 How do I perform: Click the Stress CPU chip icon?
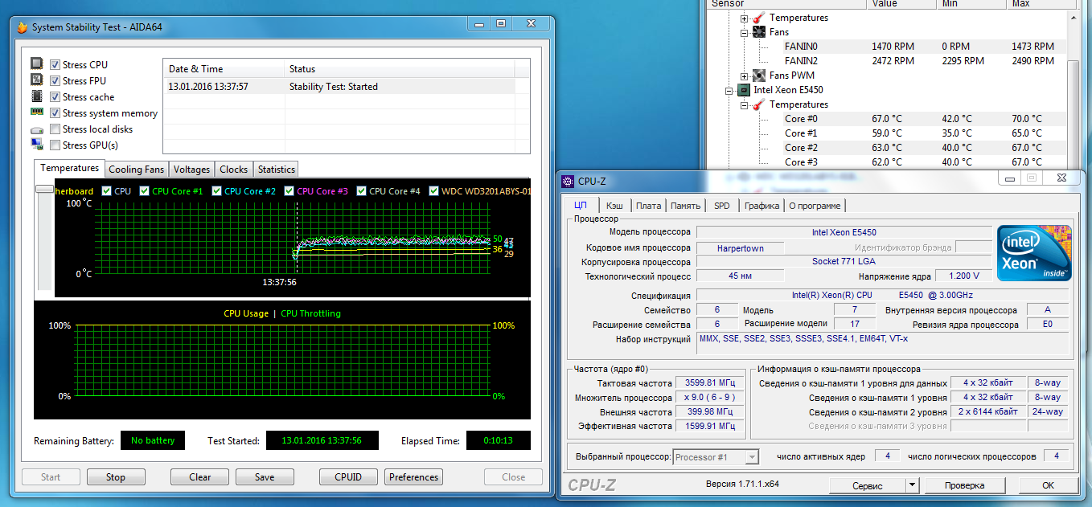point(36,64)
